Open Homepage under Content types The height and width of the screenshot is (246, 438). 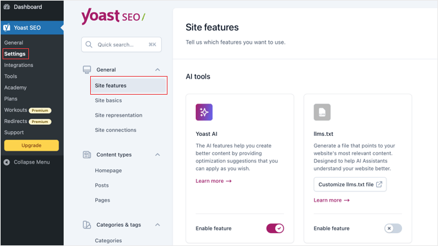[108, 170]
